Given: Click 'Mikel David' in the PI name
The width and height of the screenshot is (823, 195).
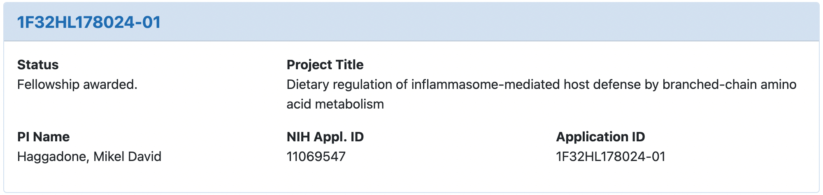Looking at the screenshot, I should [127, 156].
